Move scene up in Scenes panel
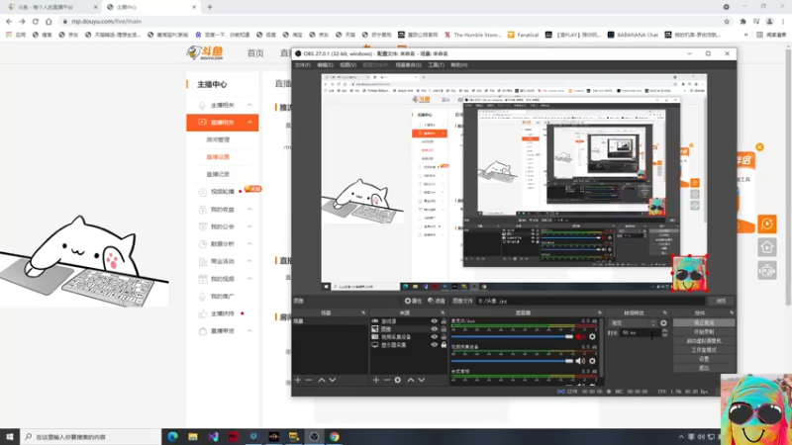 point(321,380)
